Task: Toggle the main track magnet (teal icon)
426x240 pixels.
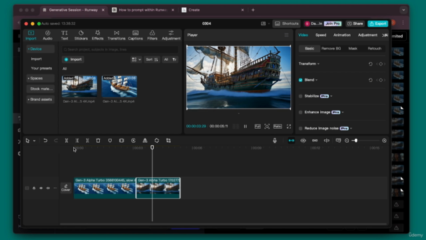Action: click(292, 141)
